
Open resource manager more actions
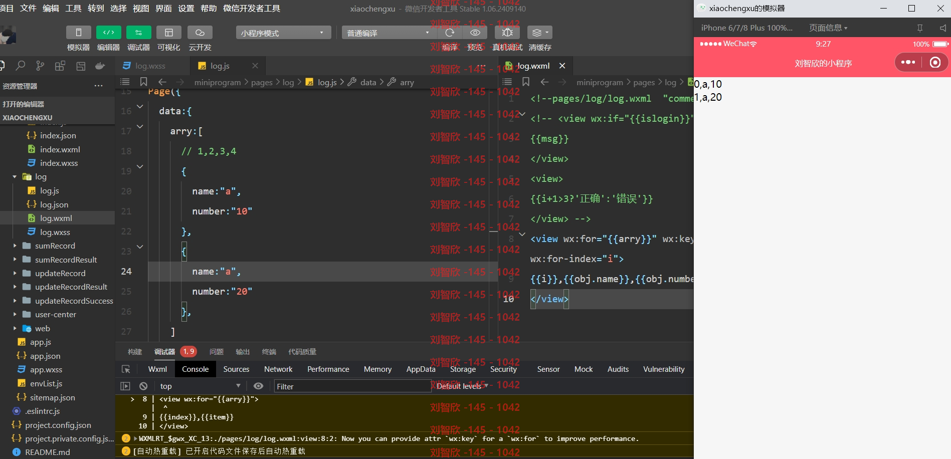point(99,86)
